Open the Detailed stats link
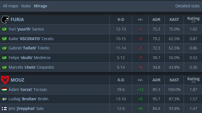Screen dimensions: 202x113 point(187,6)
